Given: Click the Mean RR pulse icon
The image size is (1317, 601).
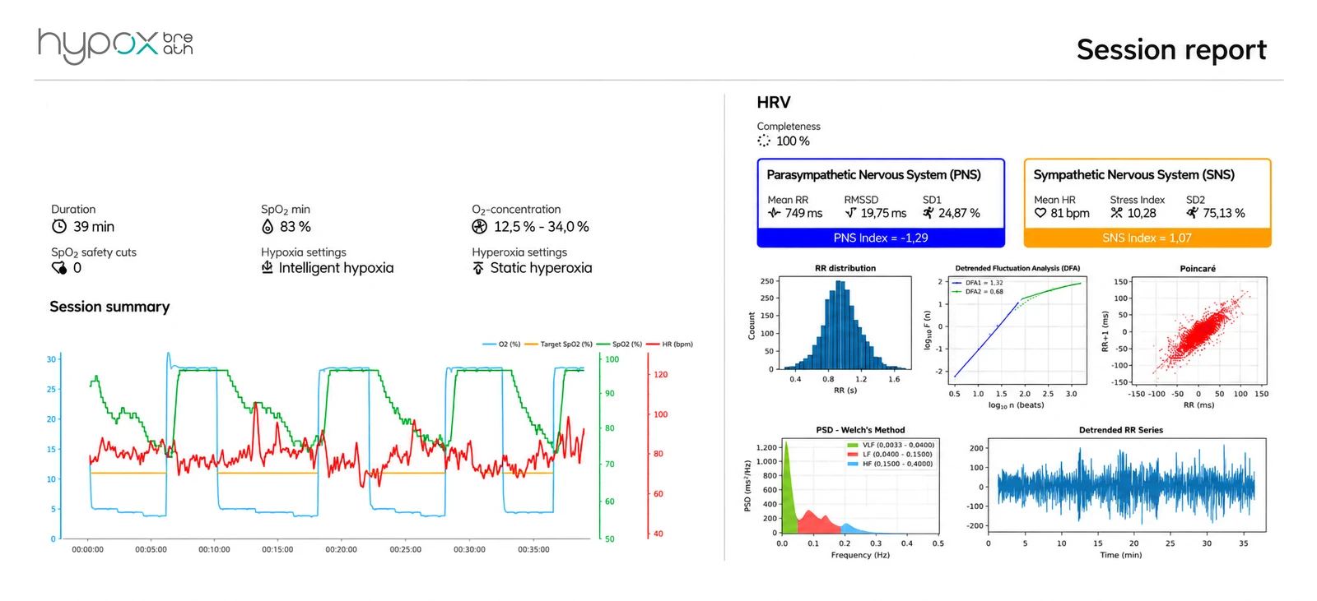Looking at the screenshot, I should click(774, 213).
